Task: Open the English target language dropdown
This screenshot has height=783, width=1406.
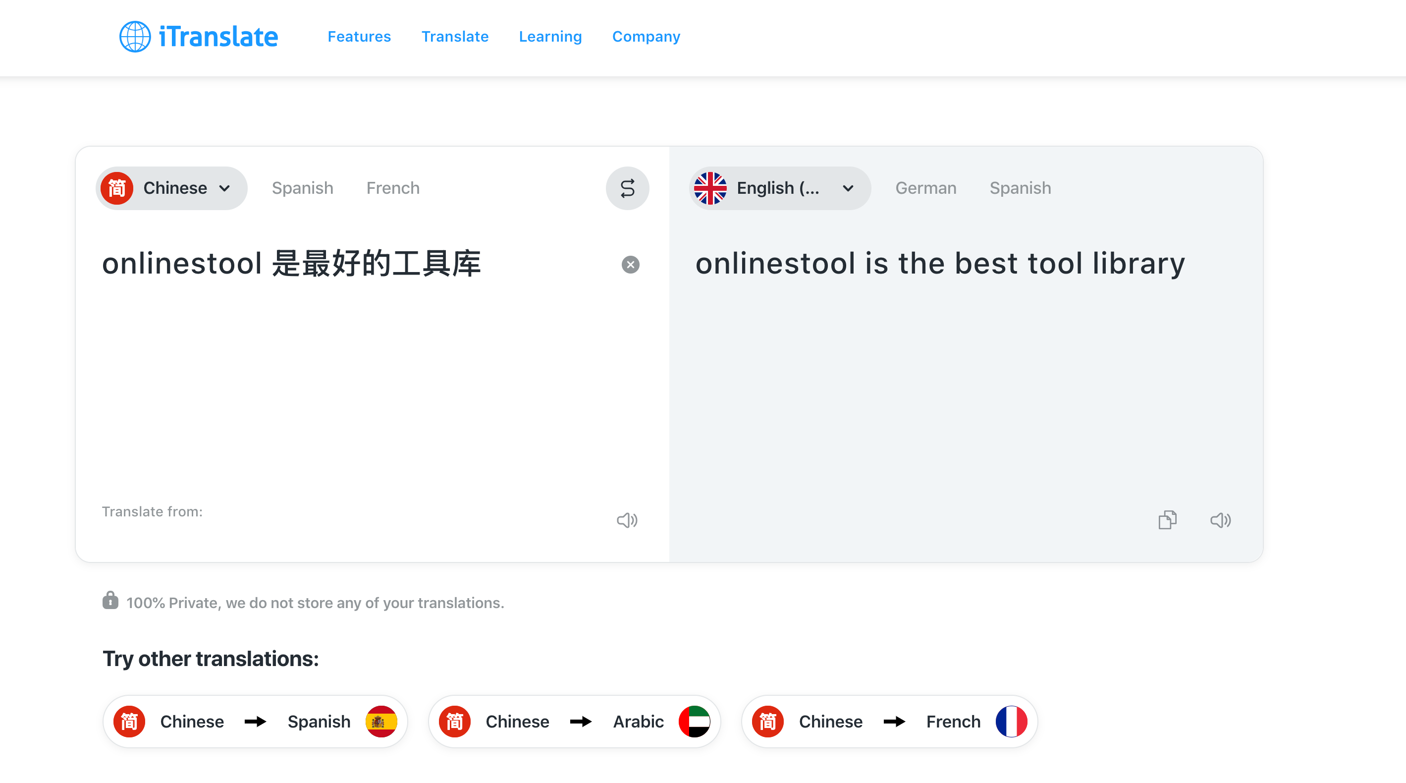Action: pos(779,188)
